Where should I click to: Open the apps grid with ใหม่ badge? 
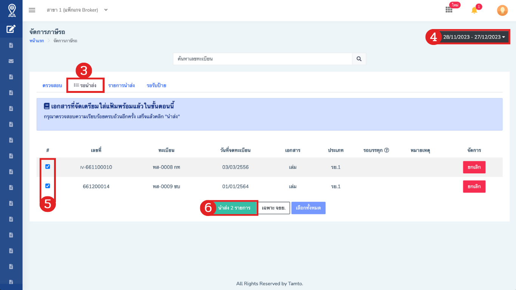click(x=449, y=10)
